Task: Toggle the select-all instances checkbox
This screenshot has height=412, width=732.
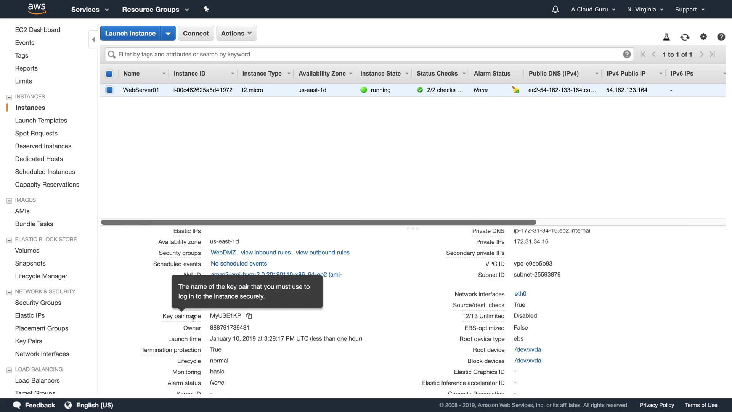Action: [109, 74]
